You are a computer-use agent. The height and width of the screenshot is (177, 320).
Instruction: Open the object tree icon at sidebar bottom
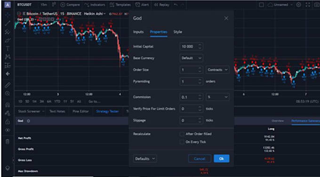pos(8,168)
